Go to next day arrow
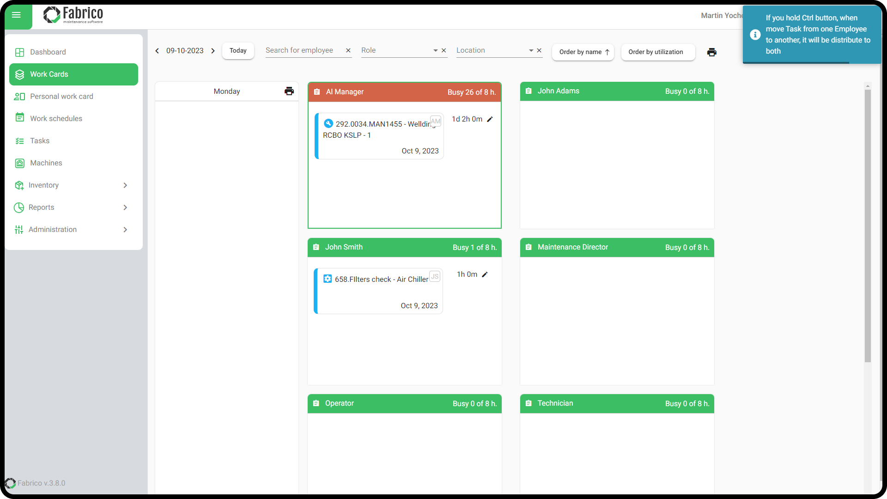 tap(213, 51)
